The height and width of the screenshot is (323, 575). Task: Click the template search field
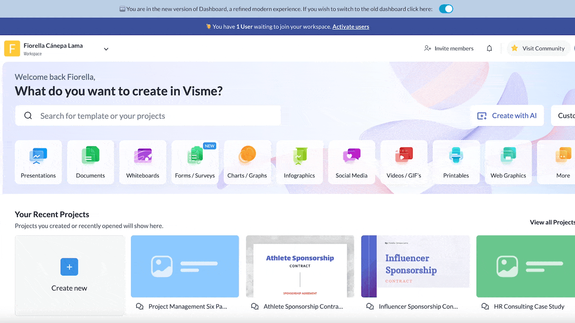pos(148,116)
